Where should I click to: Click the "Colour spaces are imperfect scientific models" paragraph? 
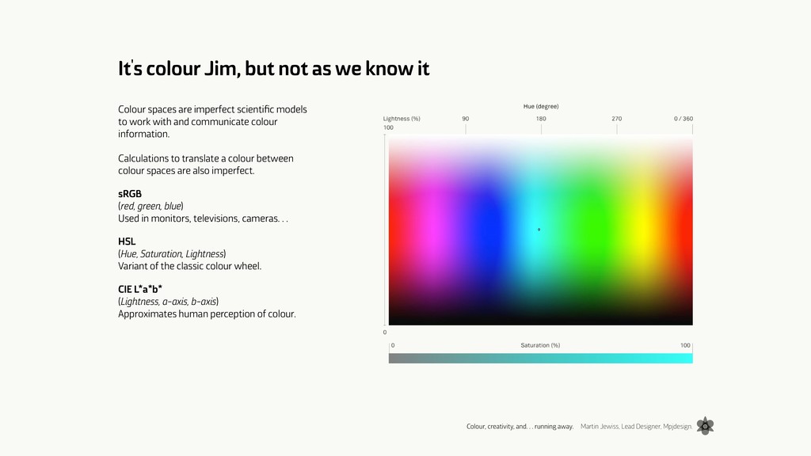coord(212,121)
